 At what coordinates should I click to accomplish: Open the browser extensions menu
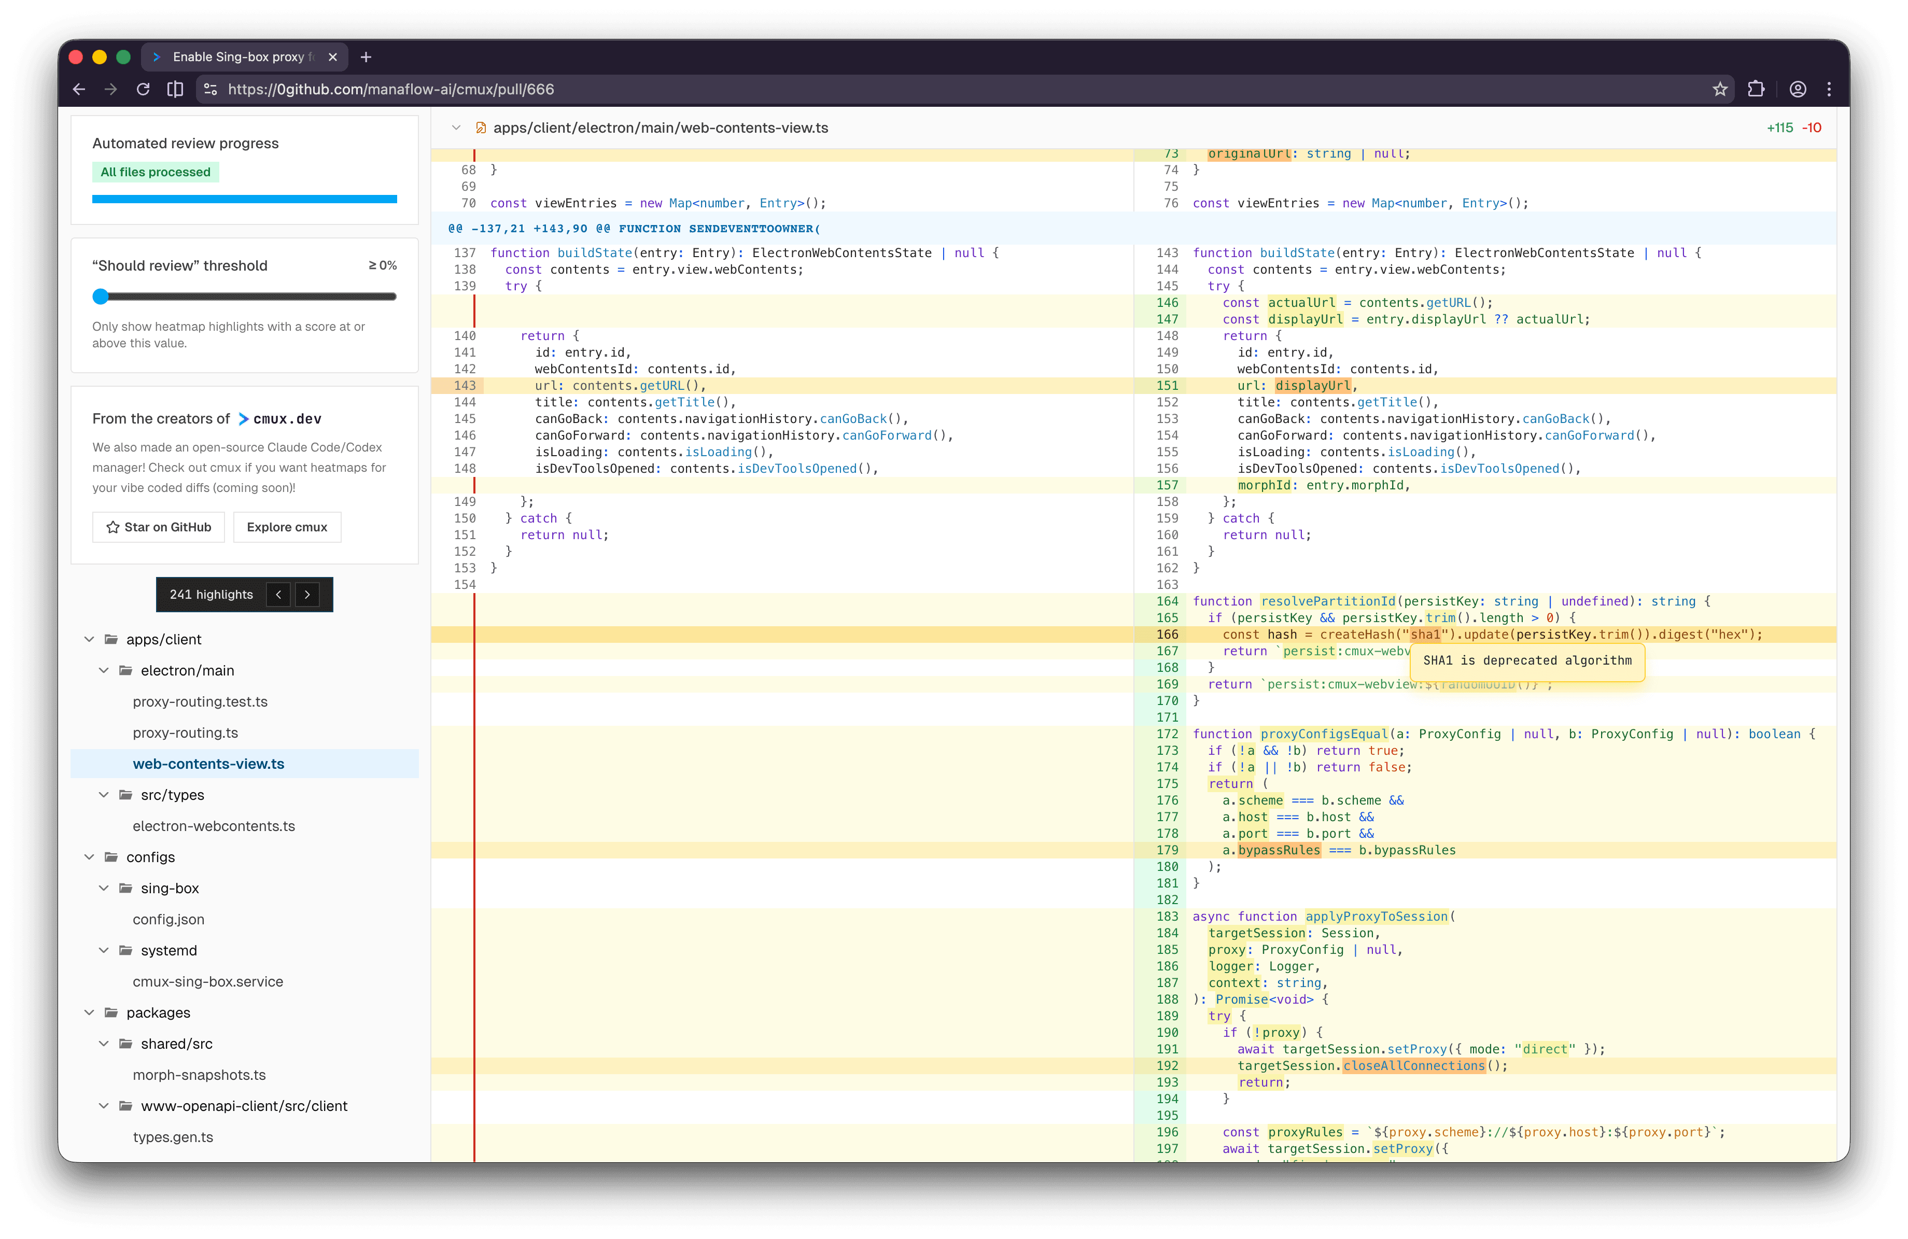click(1757, 89)
